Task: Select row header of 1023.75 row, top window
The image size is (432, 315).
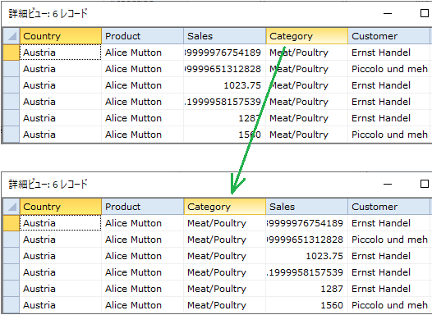Action: [11, 85]
